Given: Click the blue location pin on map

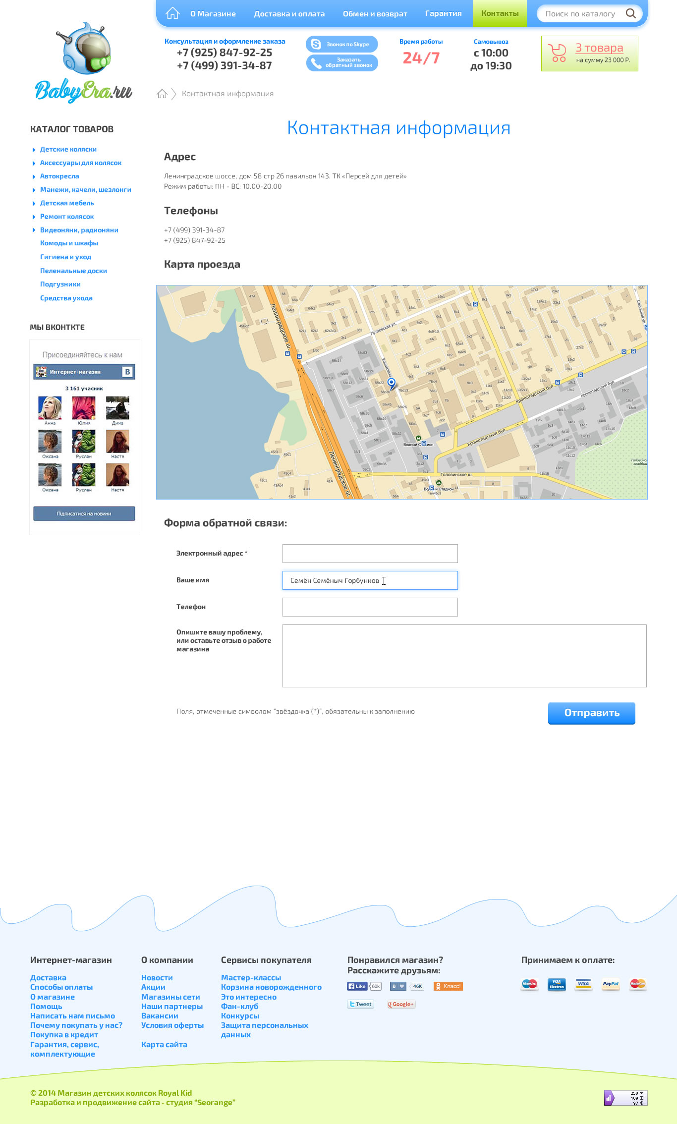Looking at the screenshot, I should (x=392, y=383).
